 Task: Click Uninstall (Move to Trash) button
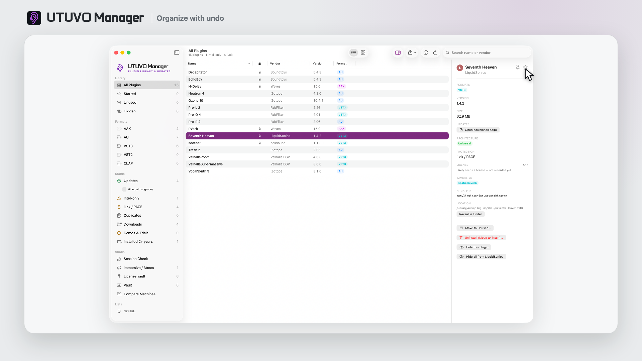[481, 238]
